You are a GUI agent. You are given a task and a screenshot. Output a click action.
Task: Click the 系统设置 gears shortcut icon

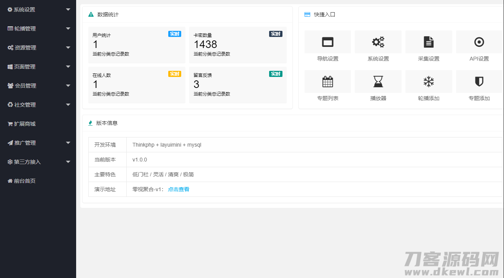pos(378,42)
